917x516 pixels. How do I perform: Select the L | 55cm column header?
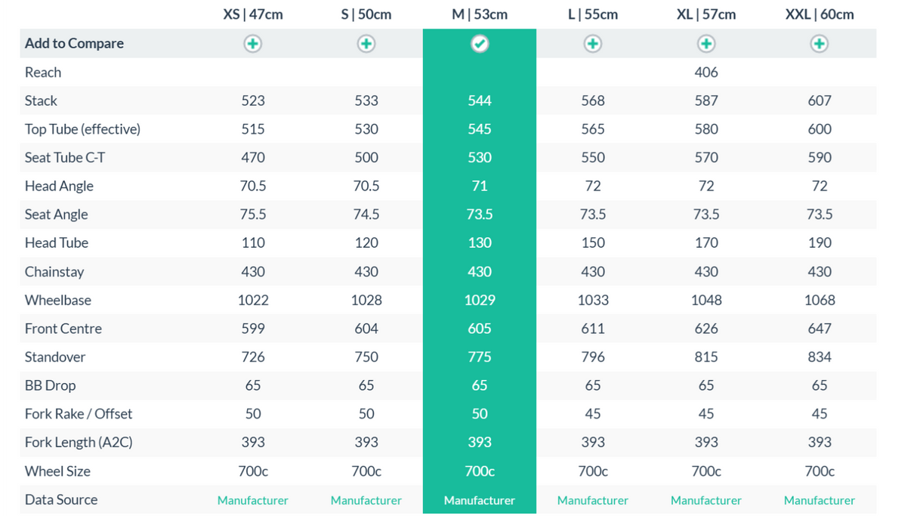click(x=593, y=14)
